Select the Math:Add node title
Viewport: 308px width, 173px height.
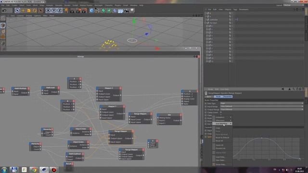pyautogui.click(x=50, y=87)
